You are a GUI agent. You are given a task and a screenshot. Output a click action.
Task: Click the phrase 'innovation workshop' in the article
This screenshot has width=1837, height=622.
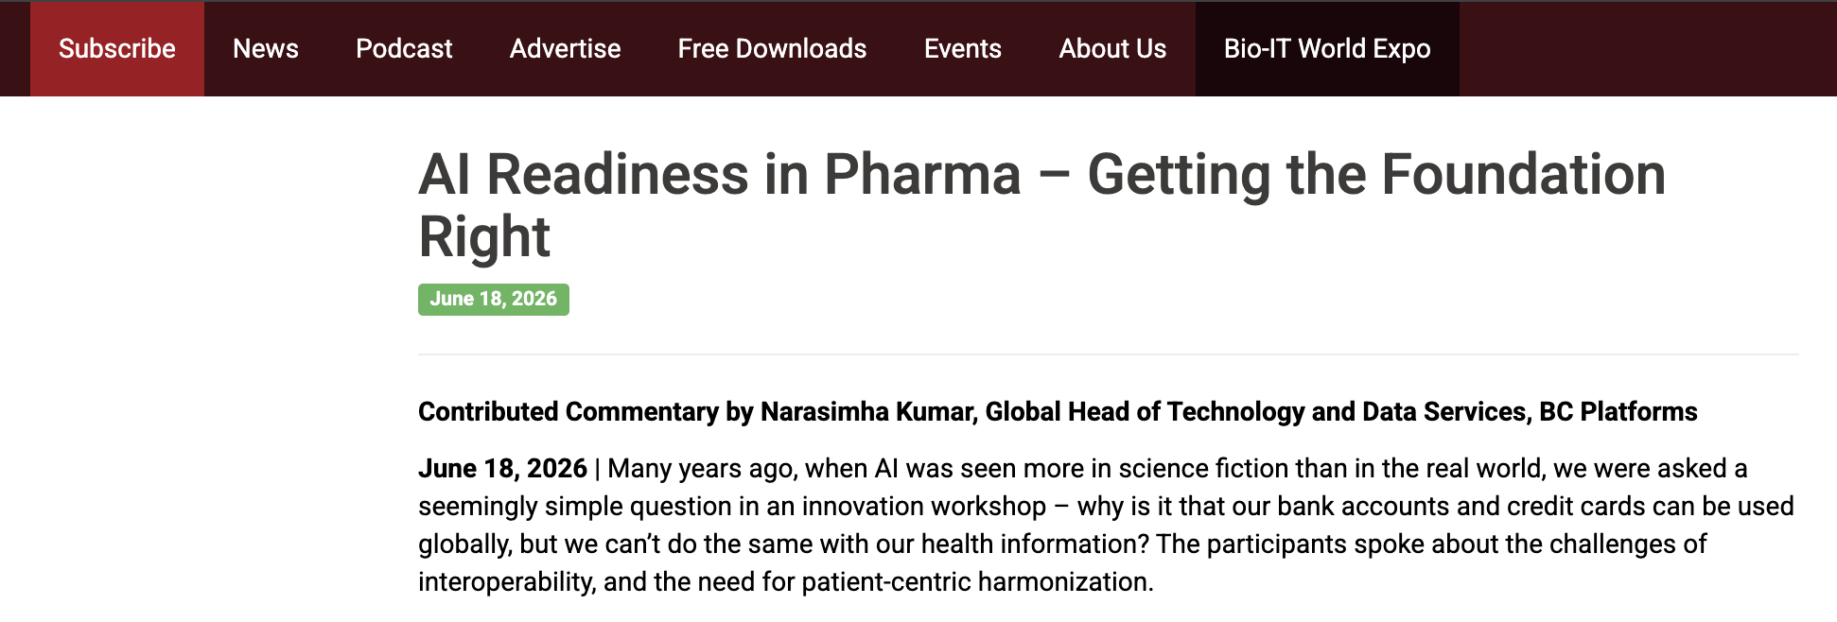point(923,507)
